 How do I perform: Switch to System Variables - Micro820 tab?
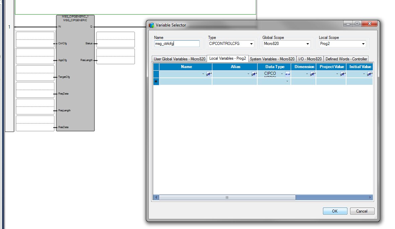pos(272,59)
